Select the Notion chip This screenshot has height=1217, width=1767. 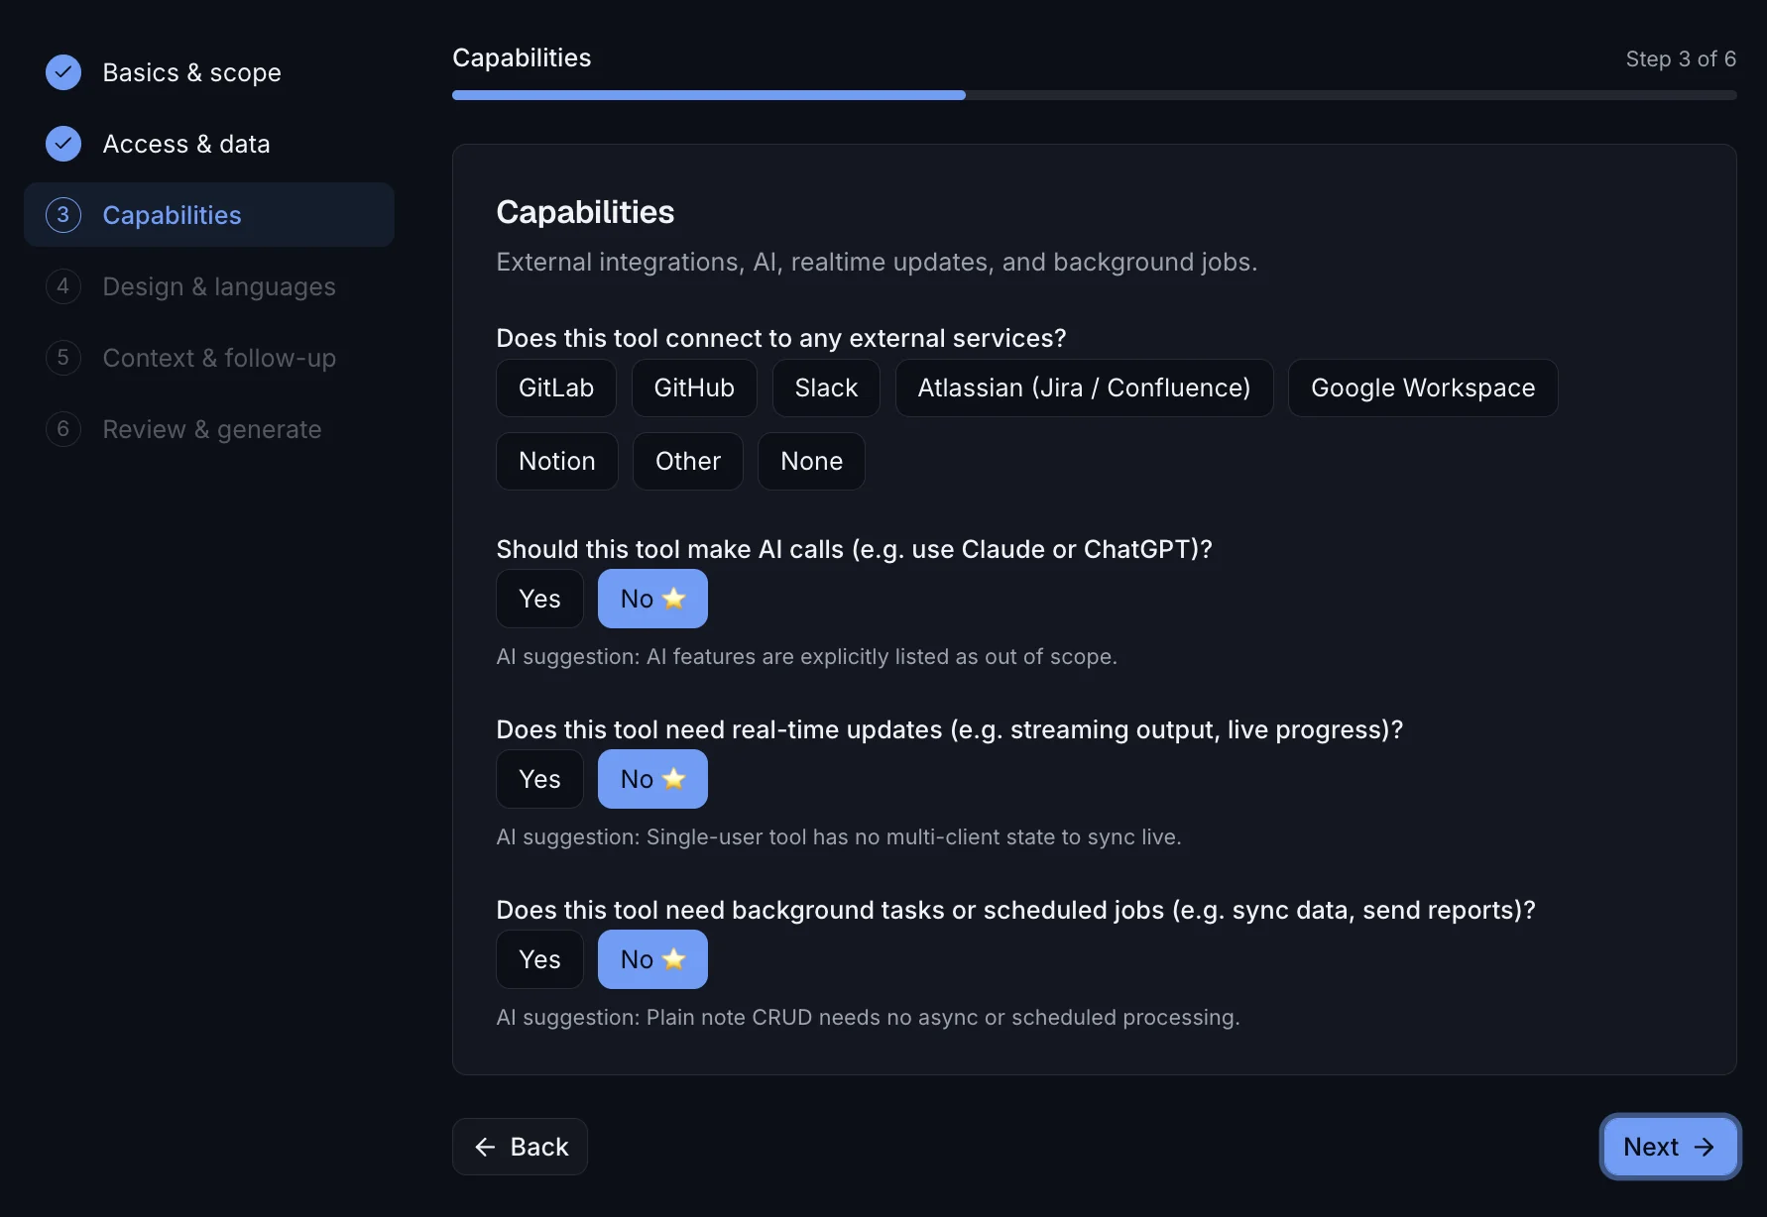point(557,461)
